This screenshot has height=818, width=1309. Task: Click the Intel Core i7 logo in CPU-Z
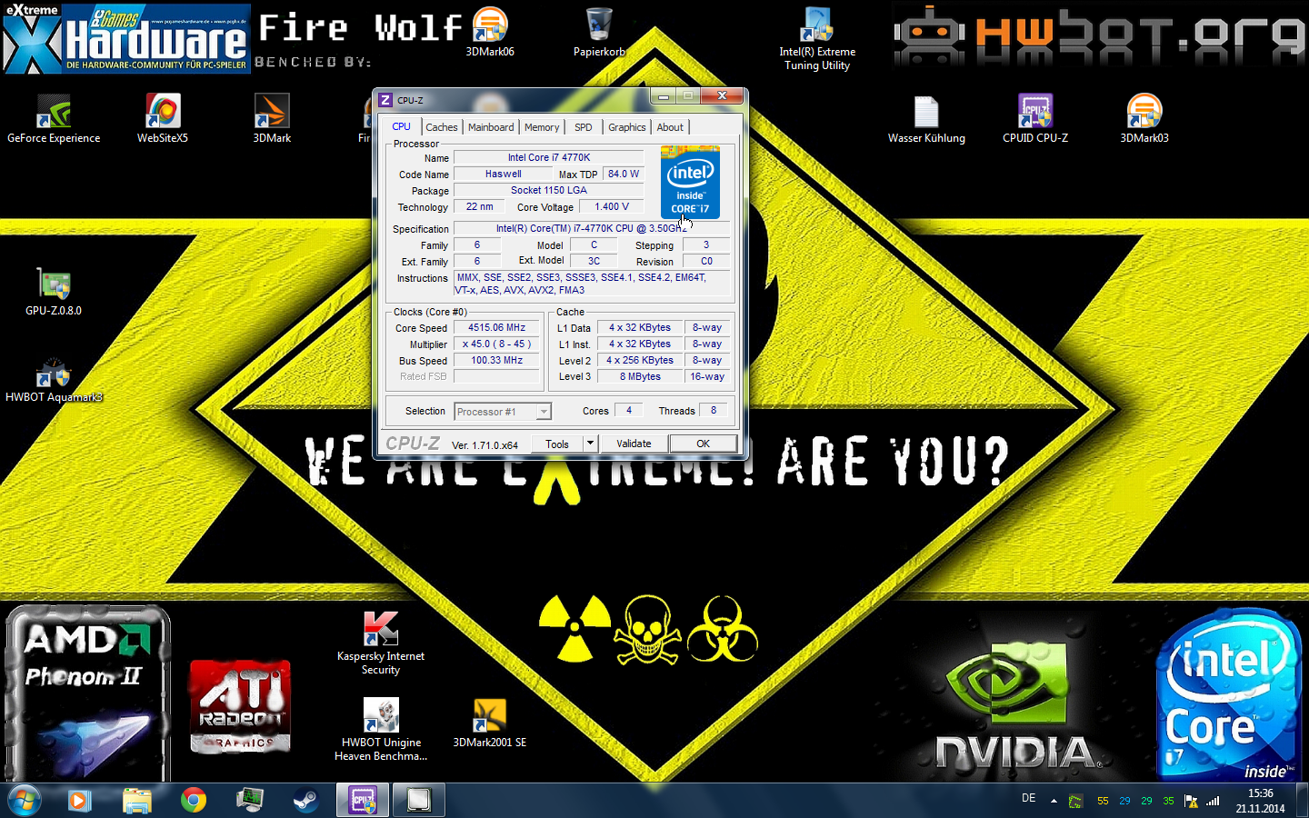pyautogui.click(x=690, y=182)
